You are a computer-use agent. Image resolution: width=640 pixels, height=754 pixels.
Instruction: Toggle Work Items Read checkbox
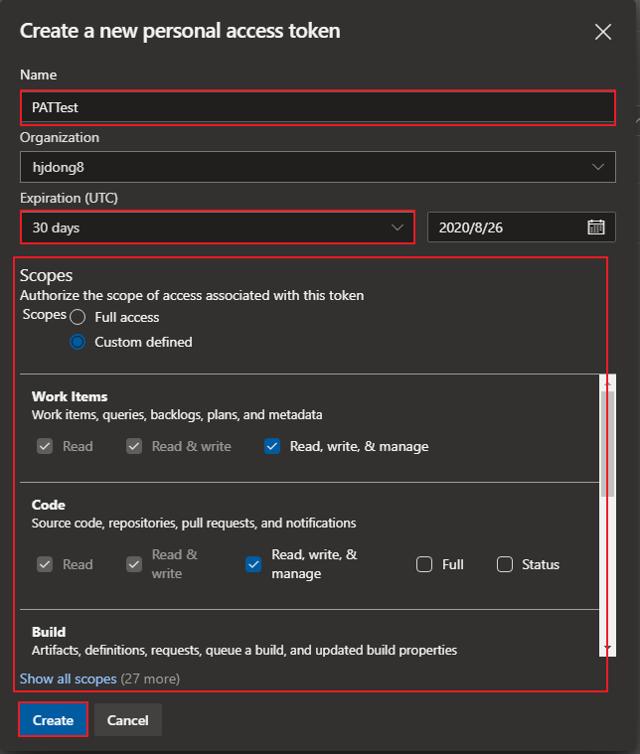click(x=45, y=446)
